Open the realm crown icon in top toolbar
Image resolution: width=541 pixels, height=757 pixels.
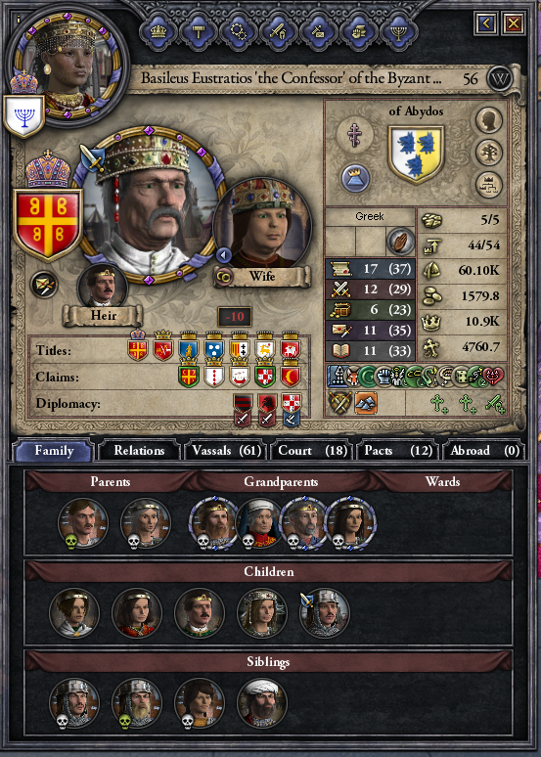coord(158,32)
